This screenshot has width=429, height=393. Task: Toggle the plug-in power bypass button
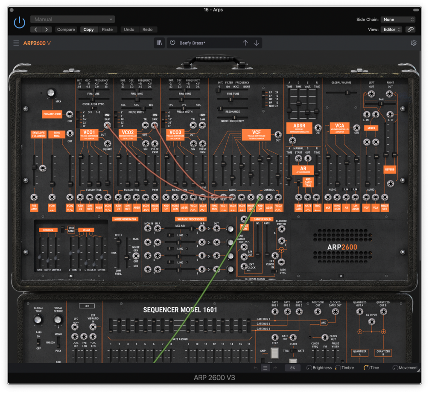[x=20, y=23]
